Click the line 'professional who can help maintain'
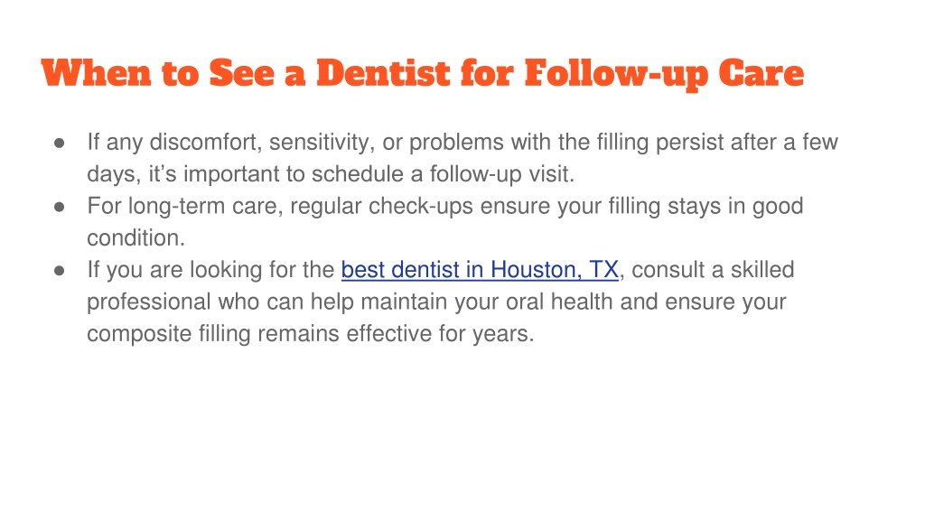The image size is (925, 520). click(x=436, y=302)
